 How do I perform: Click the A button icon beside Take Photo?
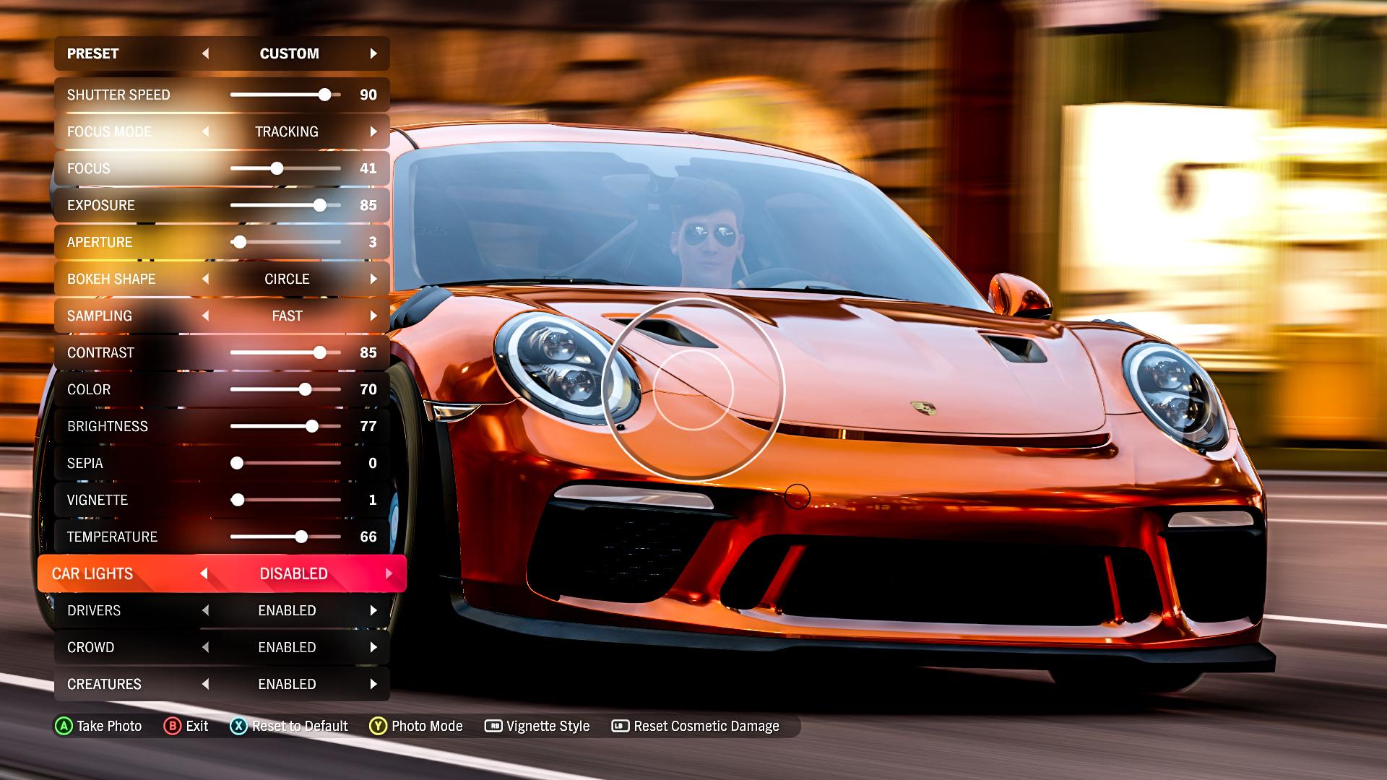click(x=62, y=726)
